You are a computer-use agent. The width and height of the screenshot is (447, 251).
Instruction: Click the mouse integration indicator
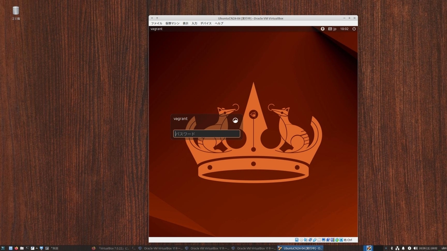pyautogui.click(x=337, y=240)
